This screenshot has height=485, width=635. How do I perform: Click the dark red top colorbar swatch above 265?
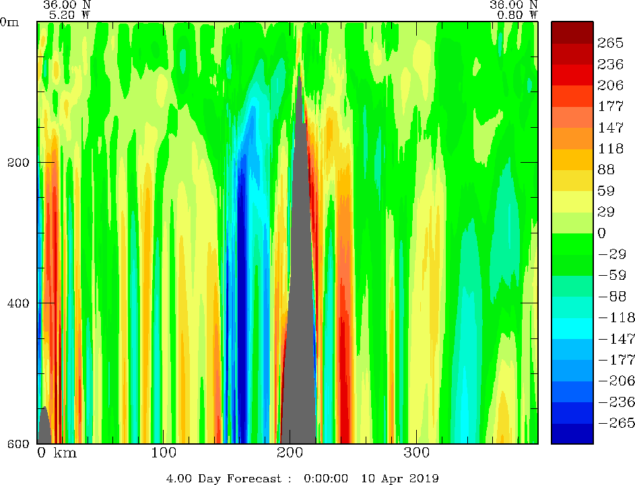[572, 33]
